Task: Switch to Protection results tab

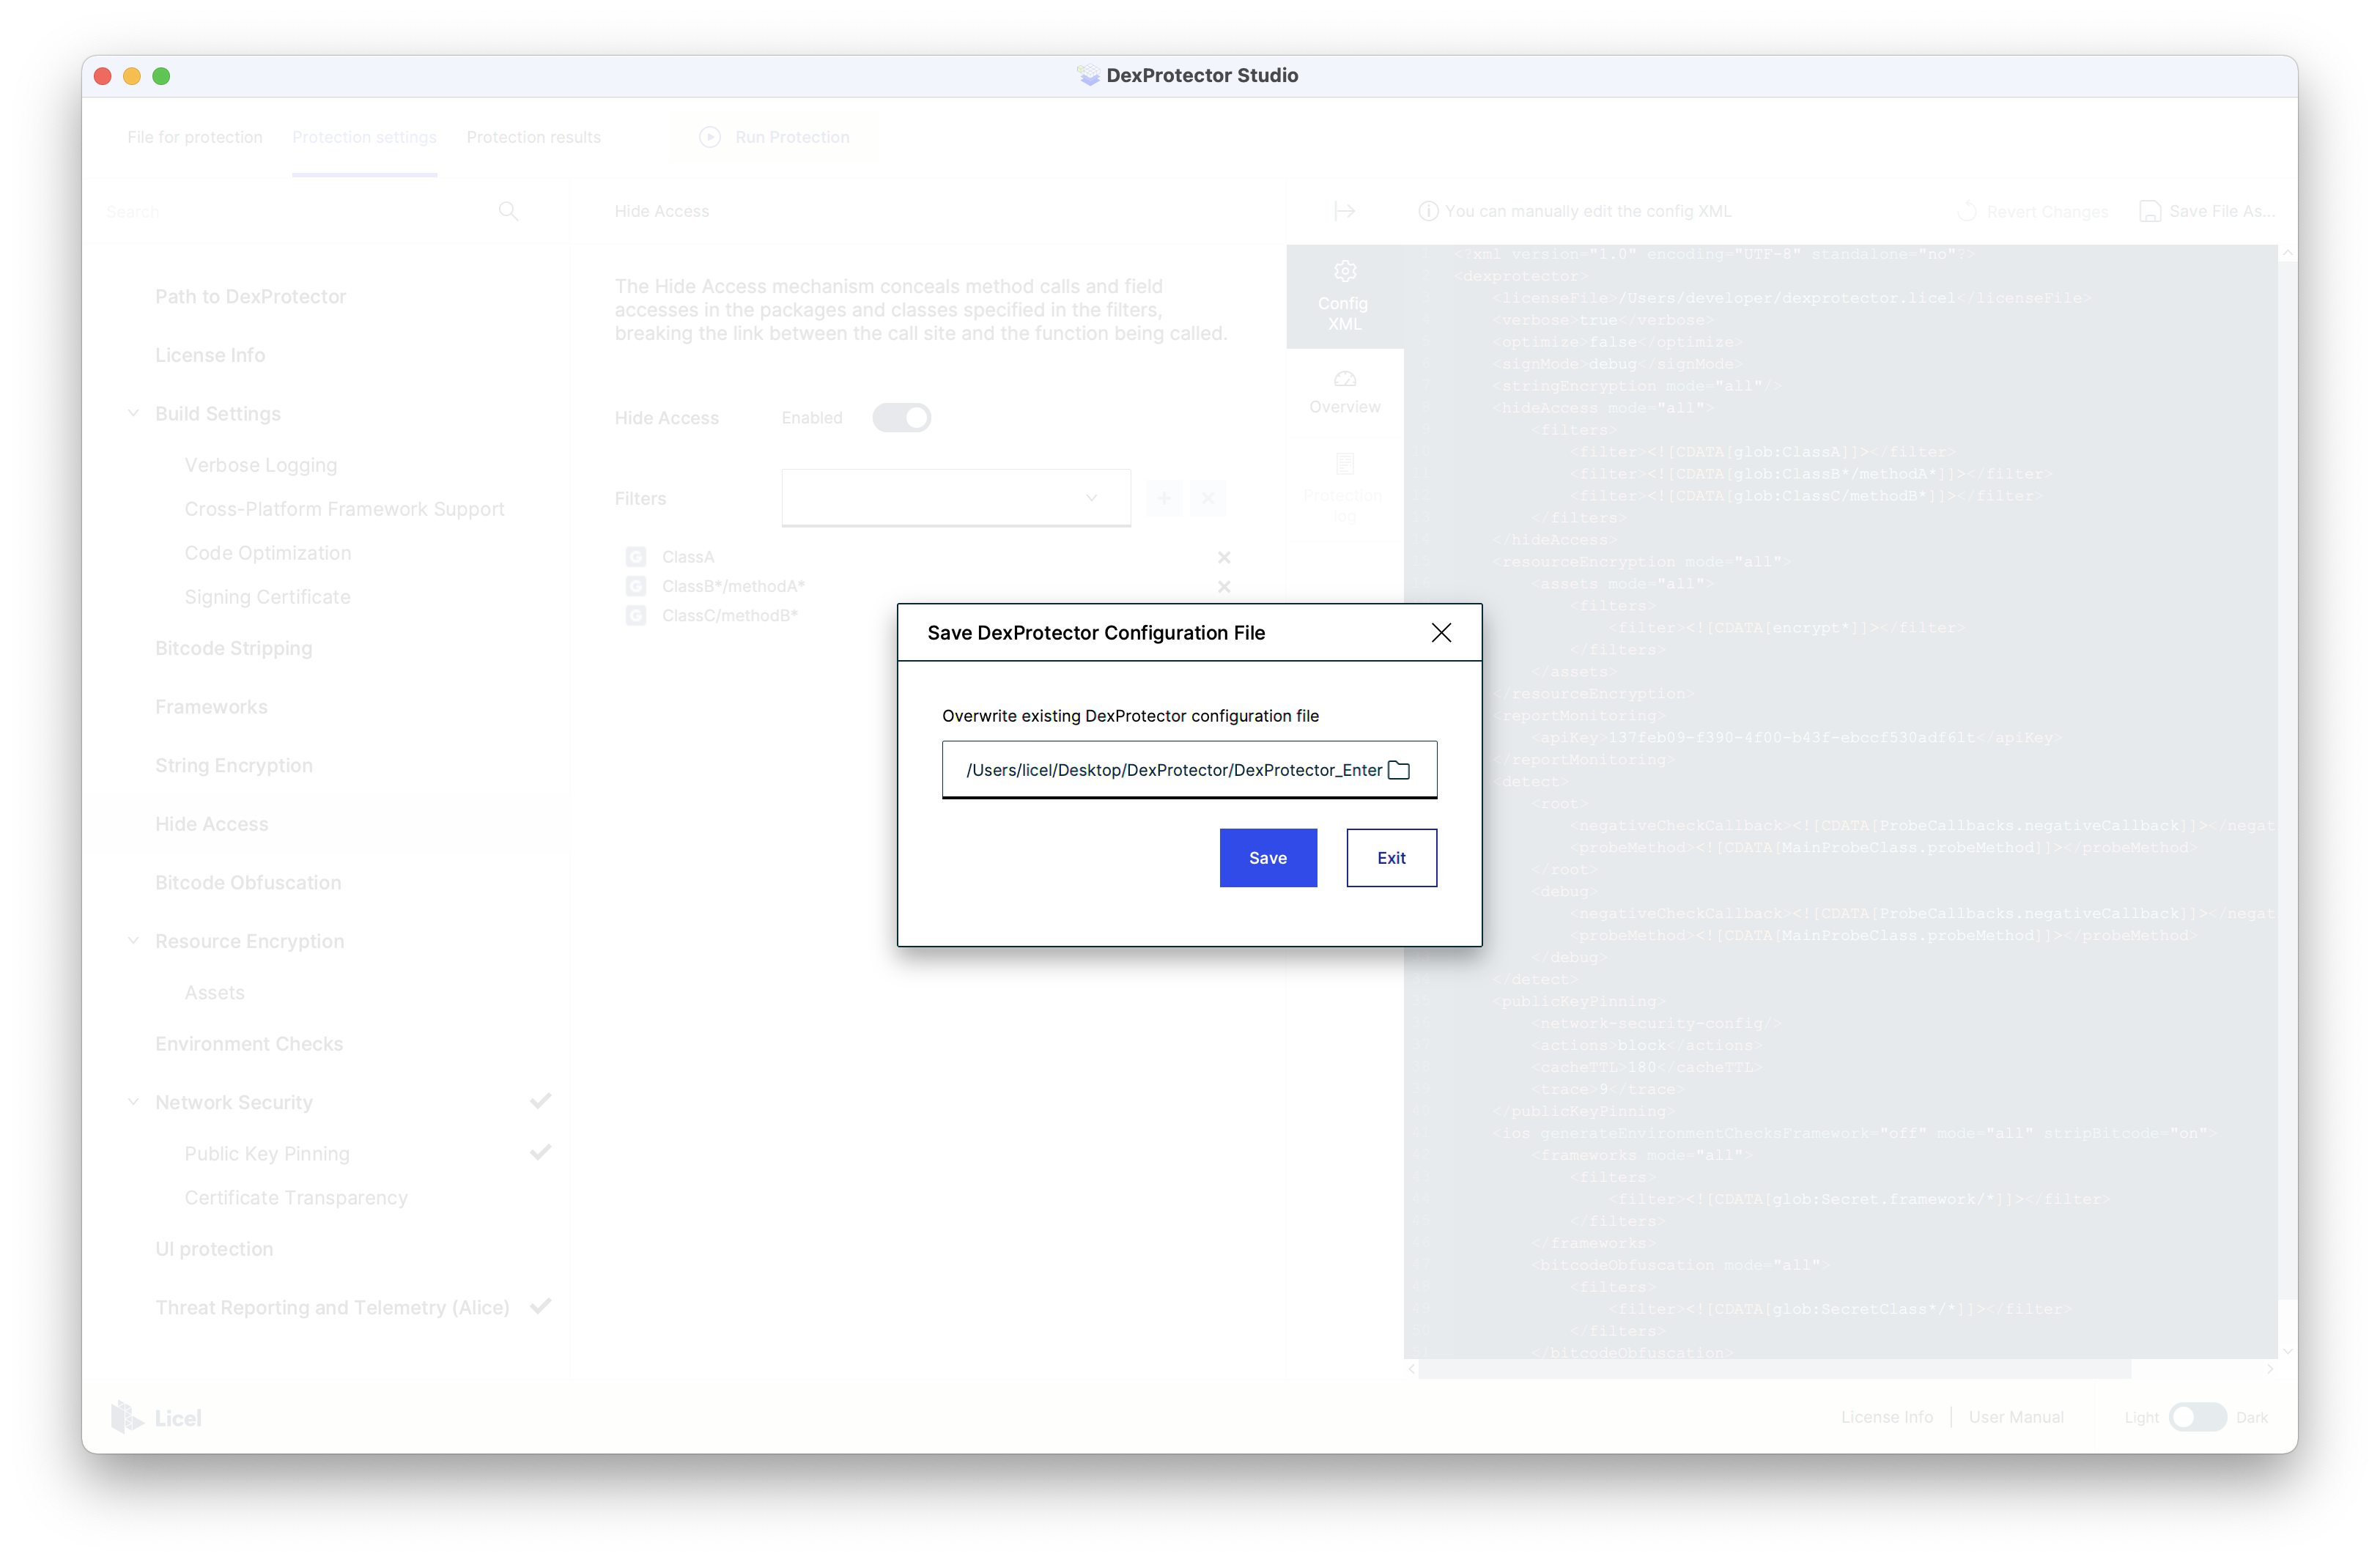Action: point(533,137)
